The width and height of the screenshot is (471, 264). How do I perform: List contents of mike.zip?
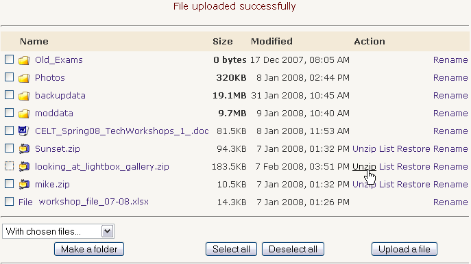click(x=386, y=184)
